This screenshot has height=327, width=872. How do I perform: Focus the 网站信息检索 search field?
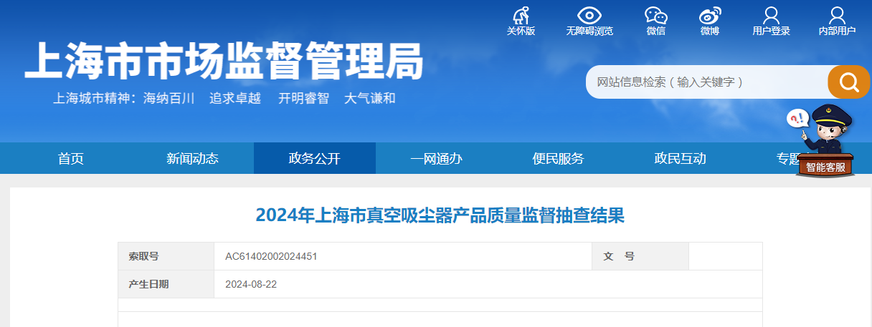707,82
